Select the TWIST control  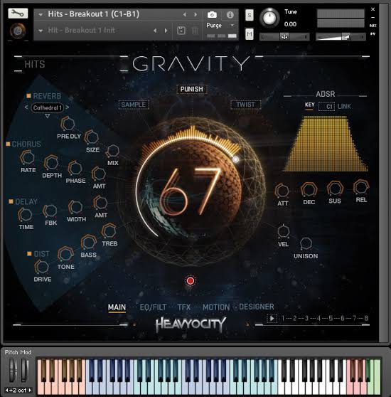[245, 105]
